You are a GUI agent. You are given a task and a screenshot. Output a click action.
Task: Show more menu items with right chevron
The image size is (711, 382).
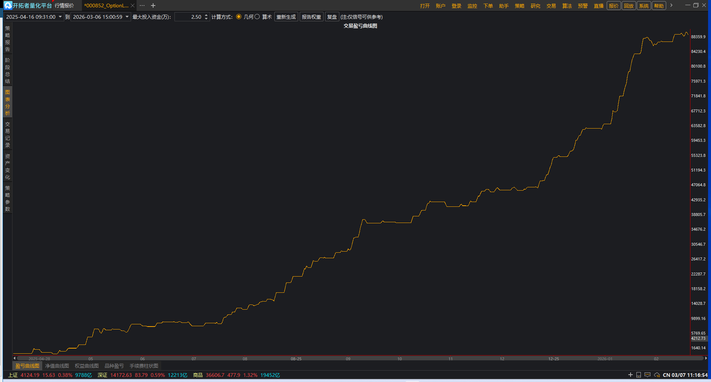[671, 6]
